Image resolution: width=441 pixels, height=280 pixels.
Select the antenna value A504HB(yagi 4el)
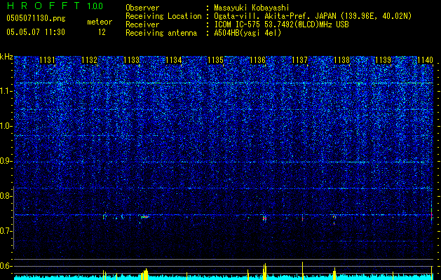click(x=247, y=33)
